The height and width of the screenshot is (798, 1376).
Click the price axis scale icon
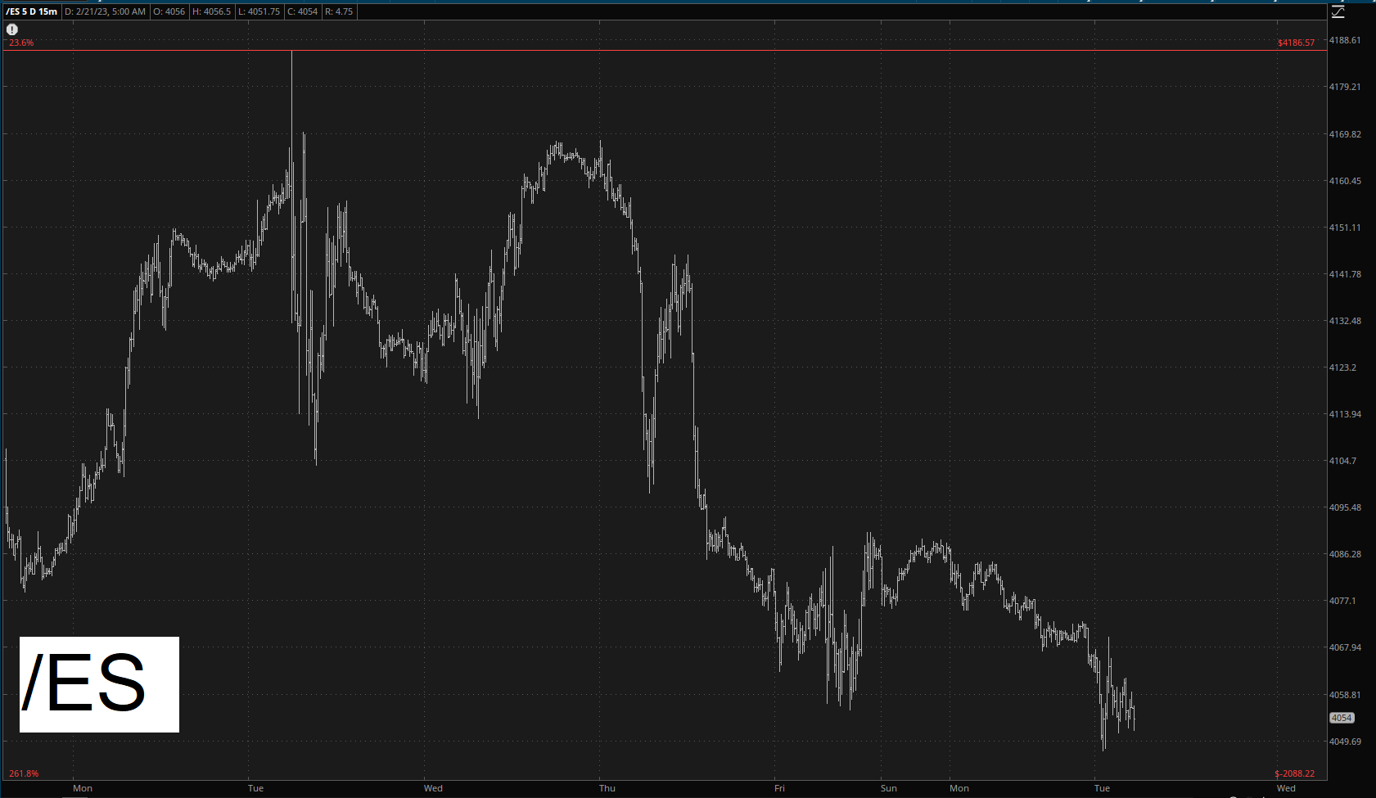pos(1338,11)
